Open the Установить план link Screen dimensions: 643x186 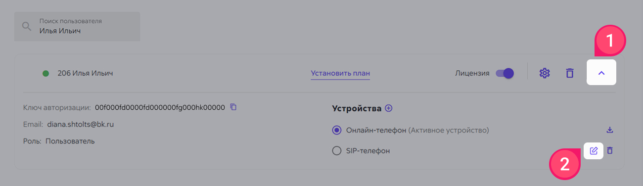click(340, 74)
